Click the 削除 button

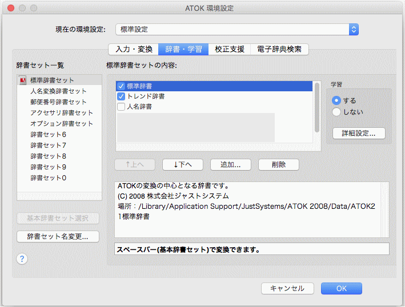tap(279, 164)
